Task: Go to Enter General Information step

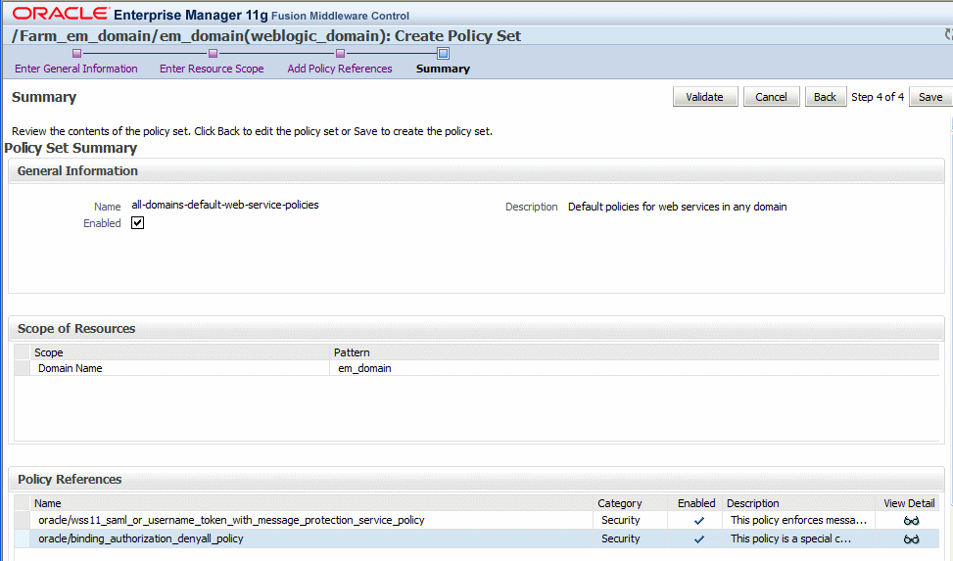Action: point(76,69)
